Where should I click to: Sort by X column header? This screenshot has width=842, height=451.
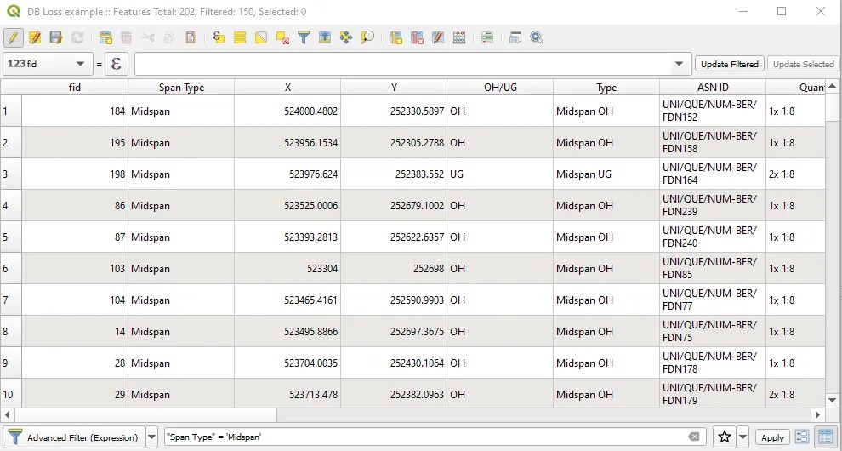click(x=287, y=87)
